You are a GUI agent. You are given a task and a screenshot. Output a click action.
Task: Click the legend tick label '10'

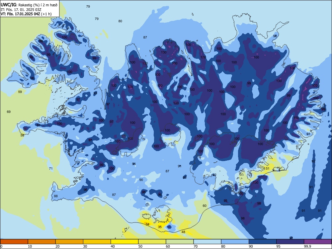point(30,246)
